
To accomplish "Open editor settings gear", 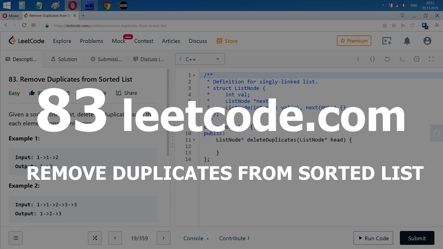I will pyautogui.click(x=417, y=59).
